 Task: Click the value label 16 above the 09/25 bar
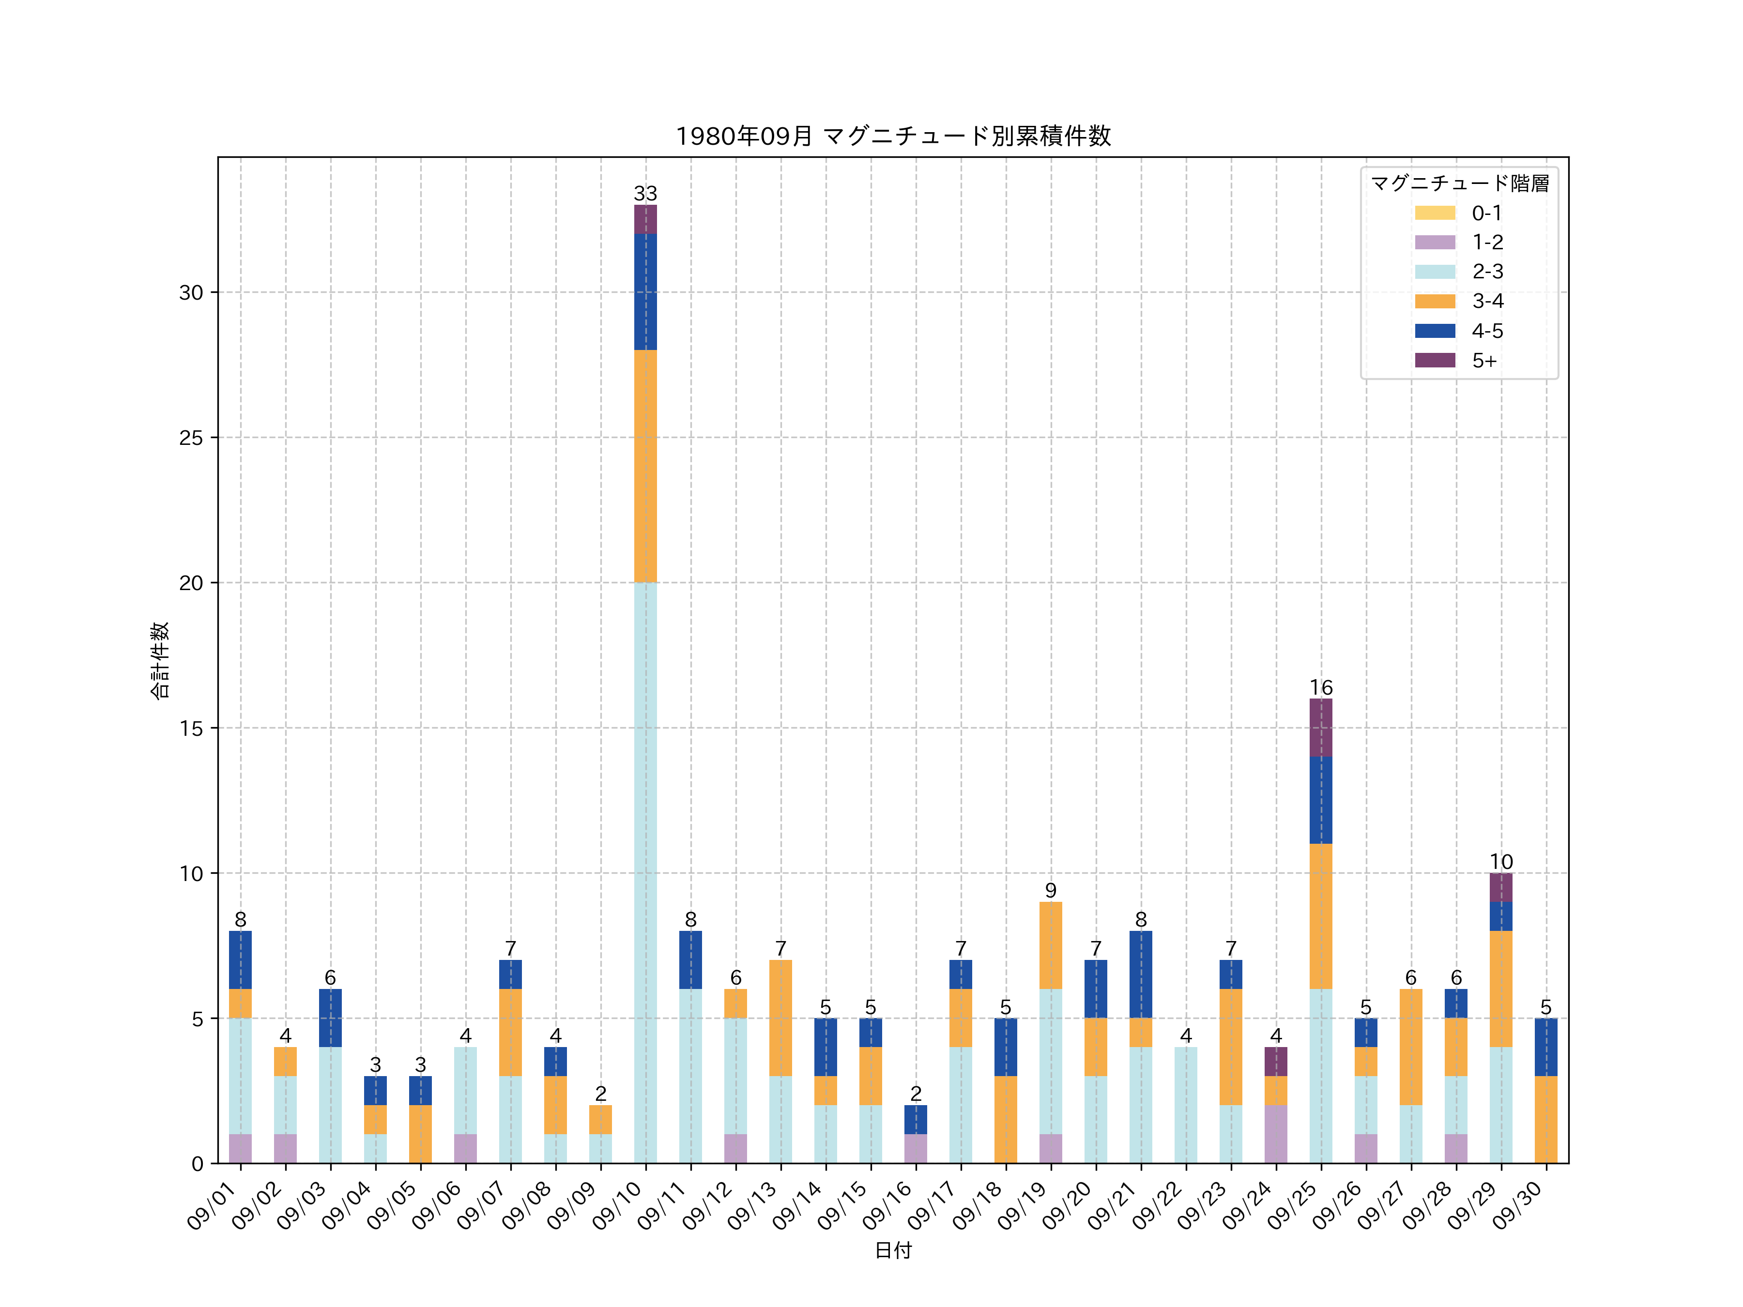pyautogui.click(x=1321, y=687)
